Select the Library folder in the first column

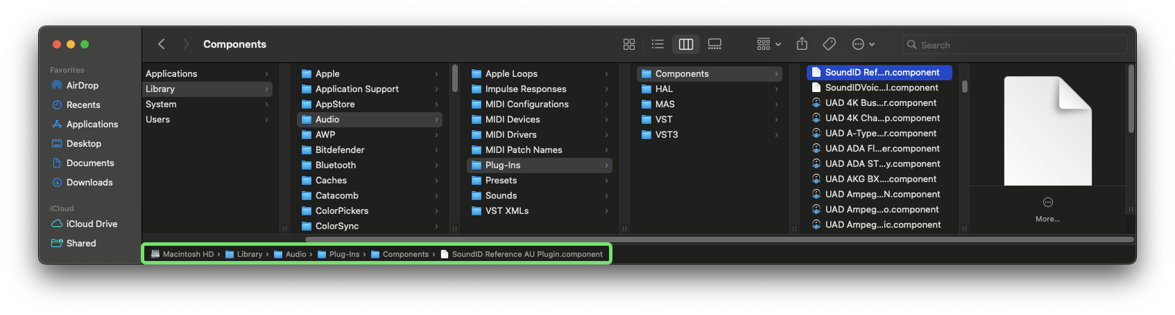click(x=207, y=89)
